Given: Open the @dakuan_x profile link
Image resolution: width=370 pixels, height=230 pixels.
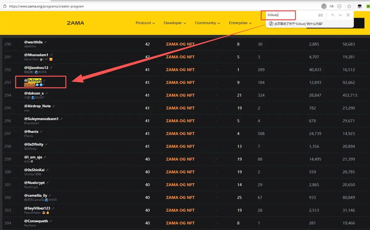Looking at the screenshot, I should (34, 93).
